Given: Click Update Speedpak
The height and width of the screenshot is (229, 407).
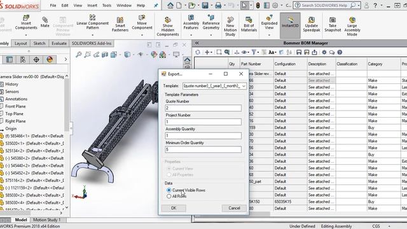Looking at the screenshot, I should pos(311,24).
